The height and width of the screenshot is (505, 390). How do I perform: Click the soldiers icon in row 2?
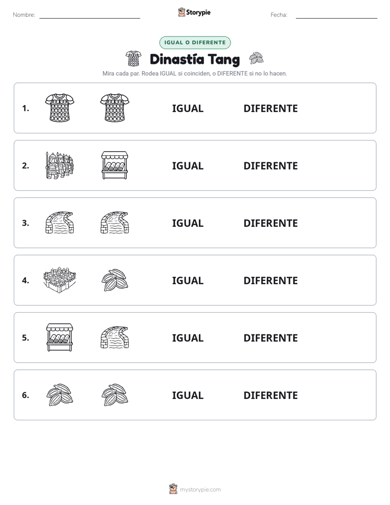pos(60,165)
